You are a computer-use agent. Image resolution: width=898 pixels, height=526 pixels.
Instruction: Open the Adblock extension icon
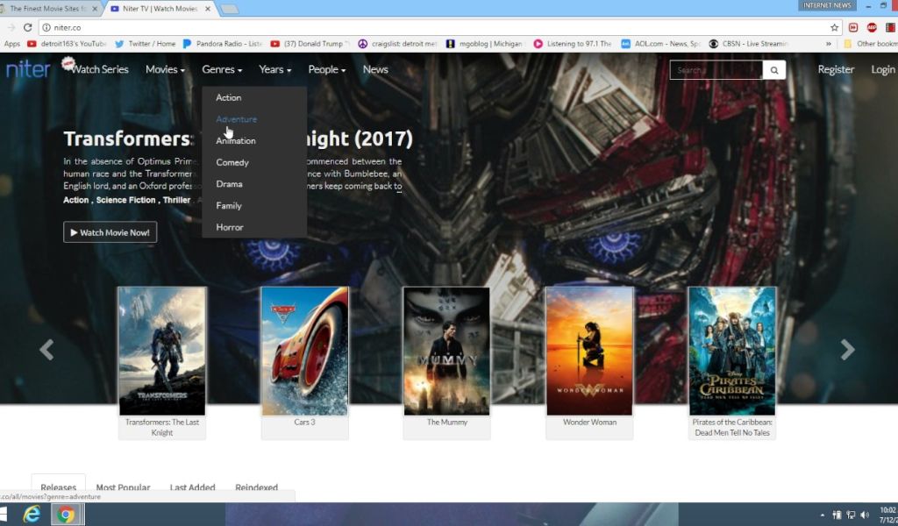point(871,27)
